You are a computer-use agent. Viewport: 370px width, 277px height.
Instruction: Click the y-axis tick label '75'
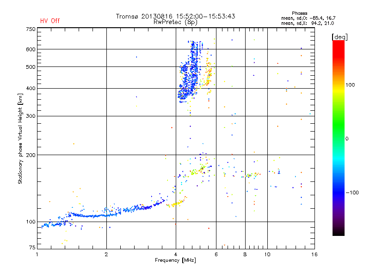click(32, 247)
